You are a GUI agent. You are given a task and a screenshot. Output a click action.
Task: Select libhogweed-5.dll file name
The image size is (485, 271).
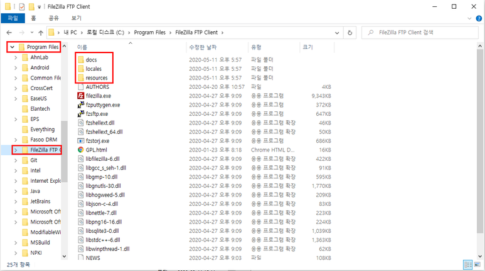[105, 195]
